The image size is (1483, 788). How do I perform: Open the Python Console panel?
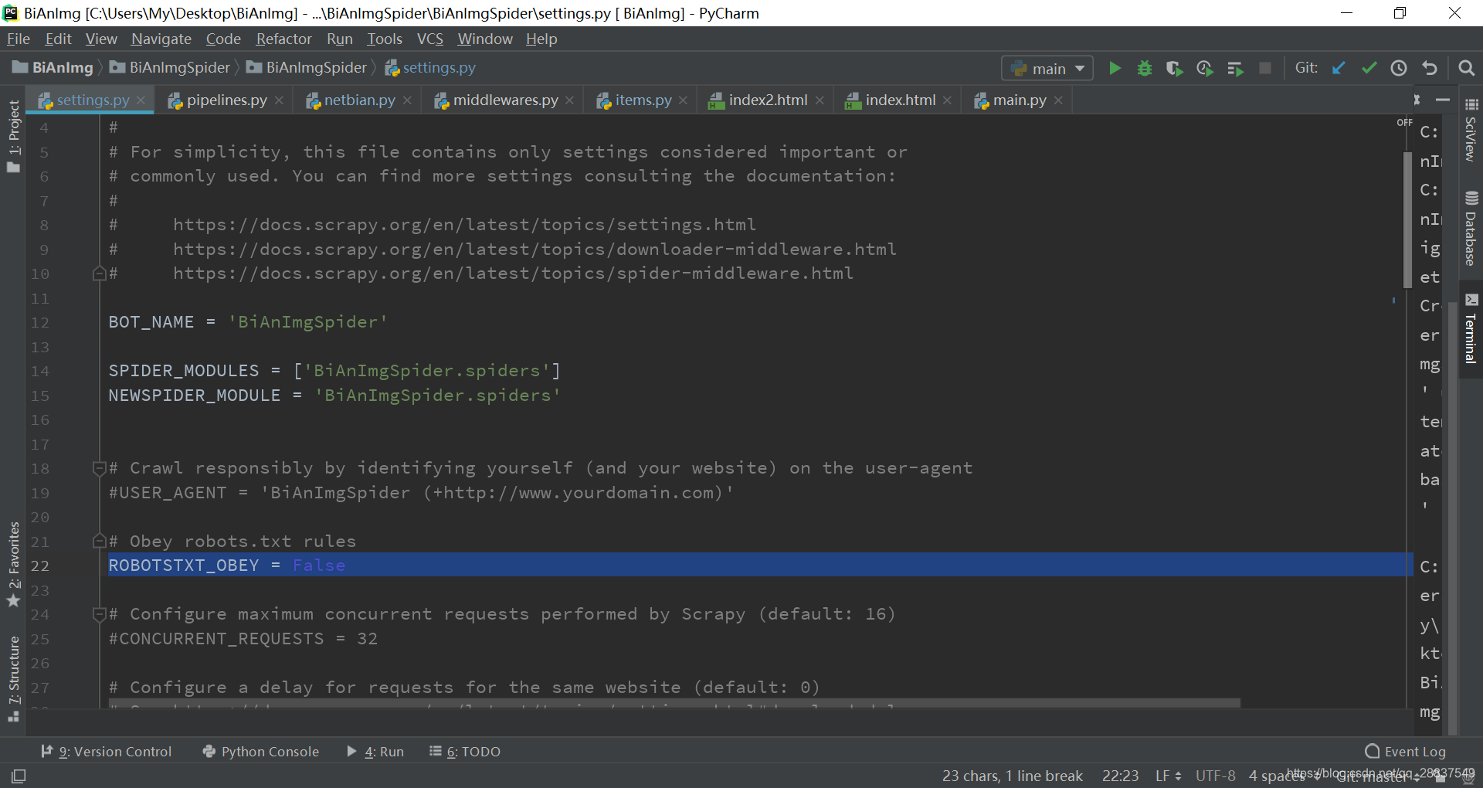click(x=260, y=752)
